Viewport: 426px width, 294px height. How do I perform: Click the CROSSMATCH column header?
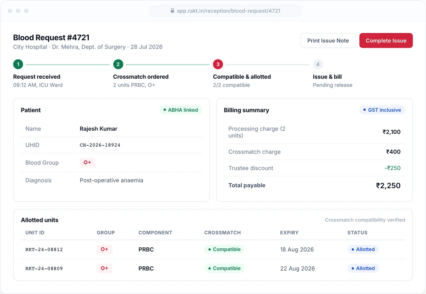(223, 233)
